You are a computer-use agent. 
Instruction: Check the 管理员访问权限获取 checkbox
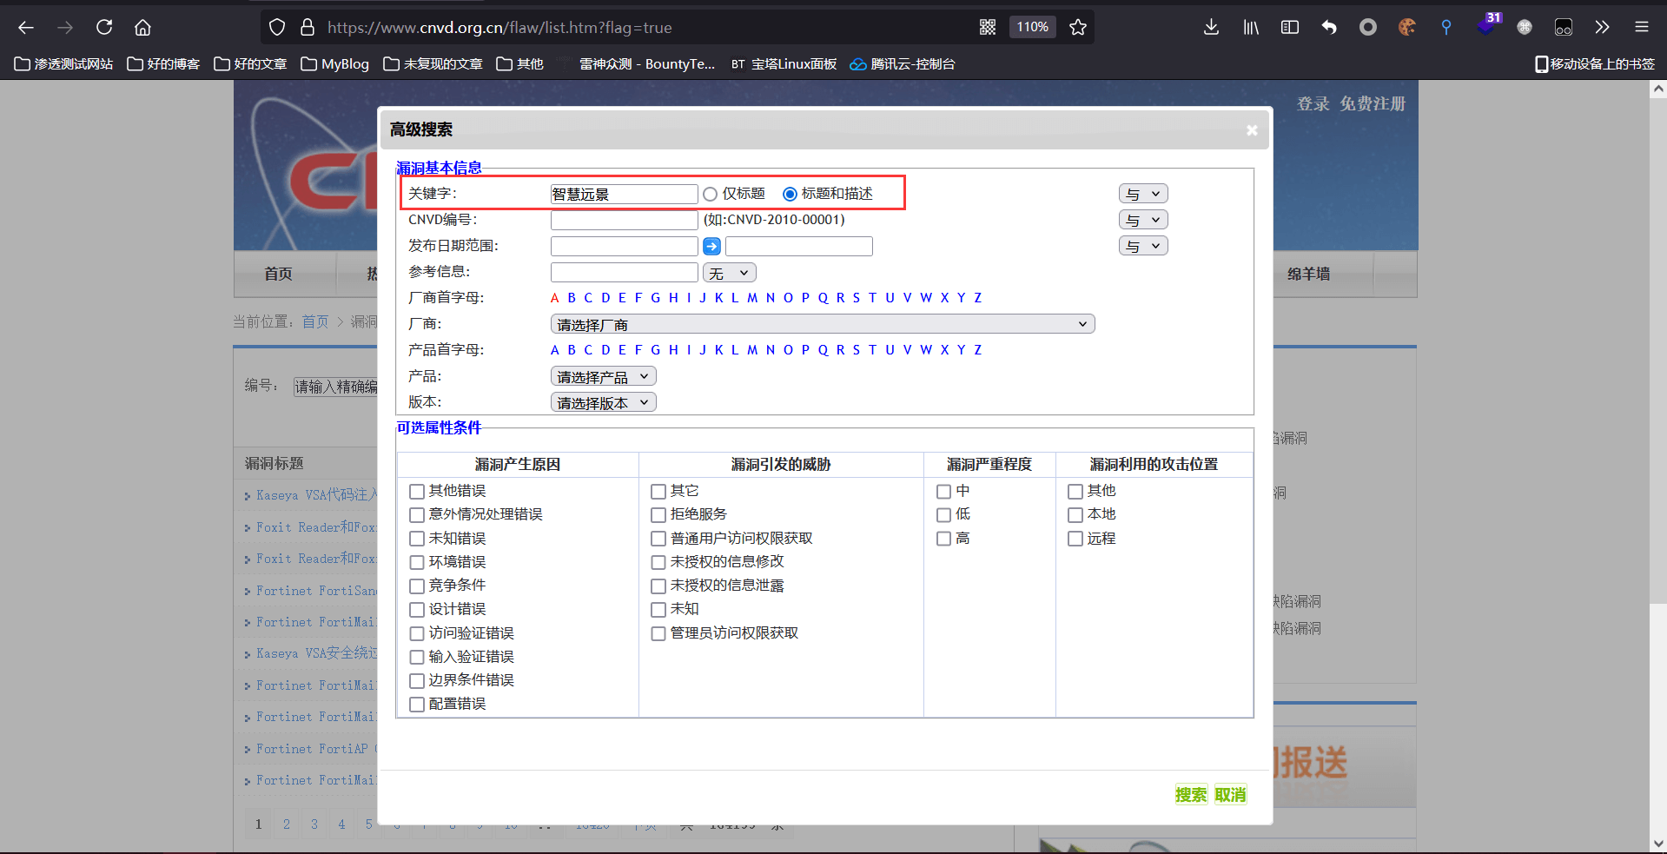(x=658, y=633)
